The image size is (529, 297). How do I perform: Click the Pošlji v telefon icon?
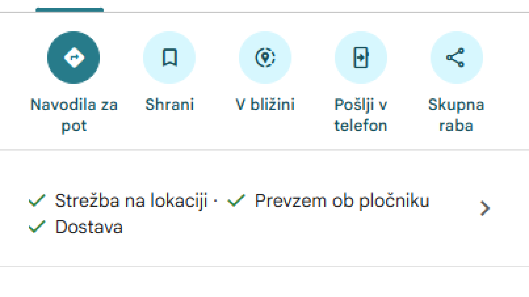361,57
